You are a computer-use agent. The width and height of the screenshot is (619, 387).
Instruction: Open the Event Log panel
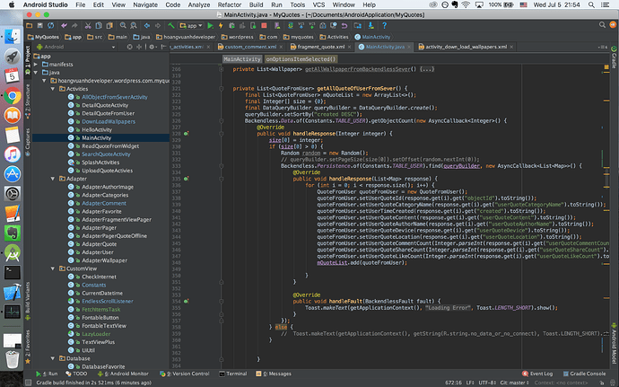[x=537, y=374]
